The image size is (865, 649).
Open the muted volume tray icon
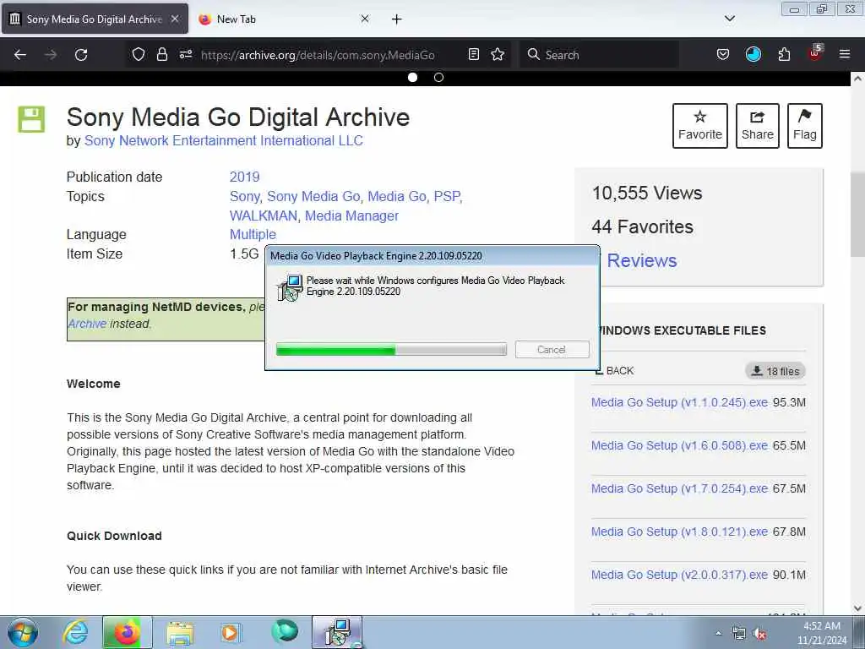point(759,634)
